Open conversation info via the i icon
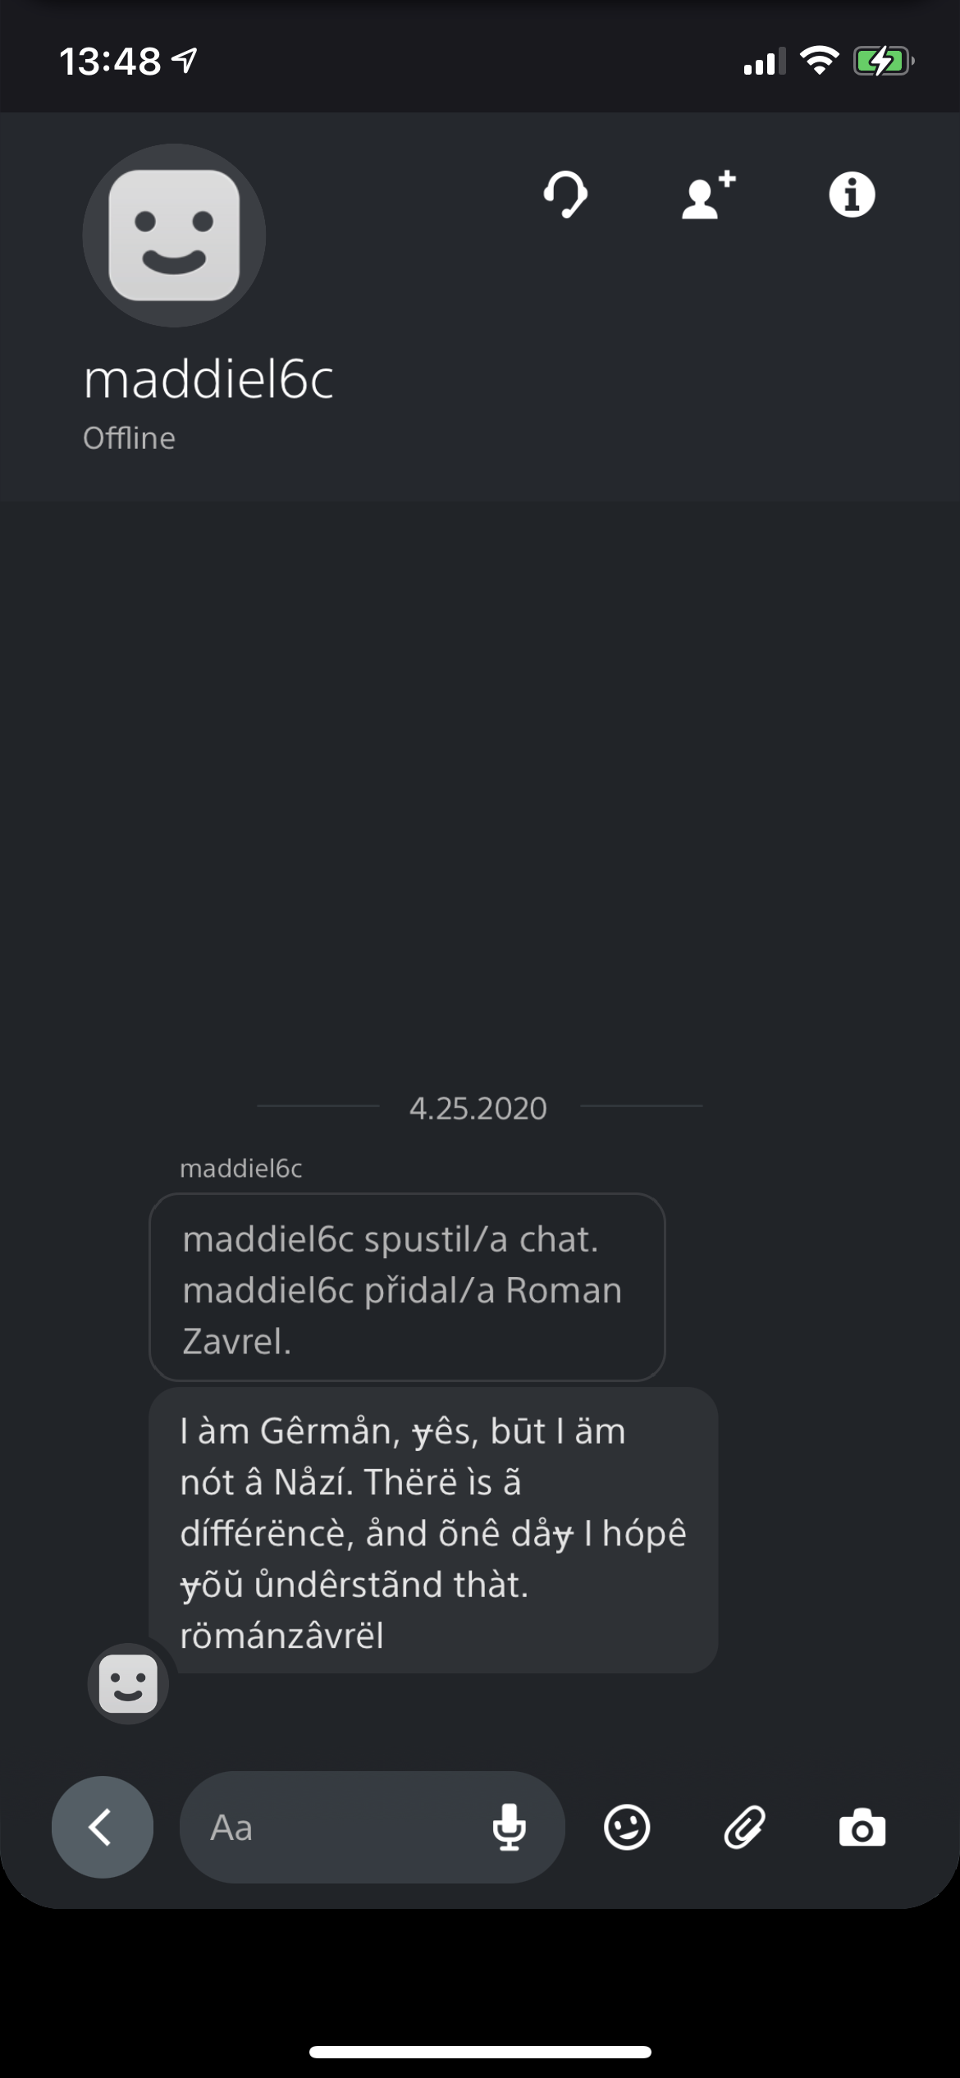960x2078 pixels. [x=852, y=195]
